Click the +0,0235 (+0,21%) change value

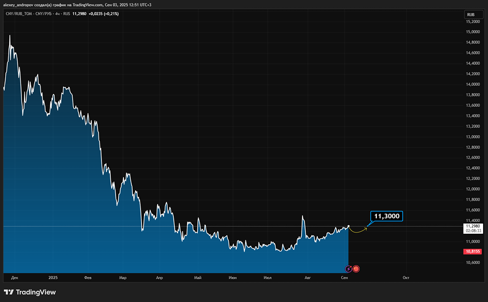click(103, 14)
